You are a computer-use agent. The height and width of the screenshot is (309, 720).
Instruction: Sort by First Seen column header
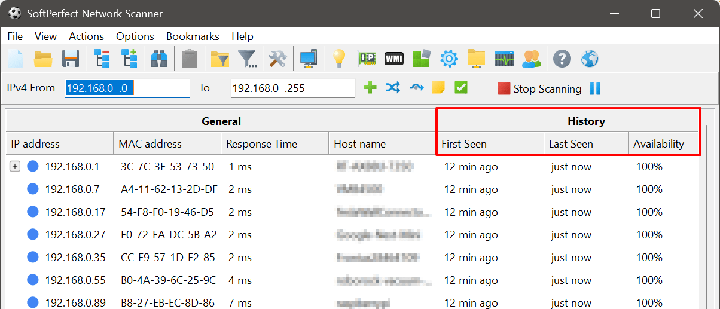490,144
